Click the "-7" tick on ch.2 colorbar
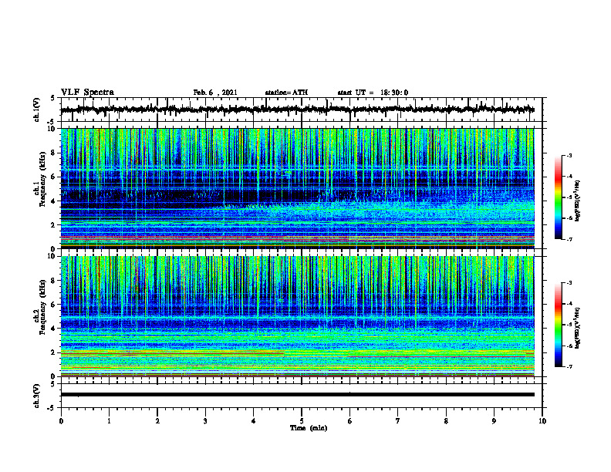 pyautogui.click(x=569, y=366)
